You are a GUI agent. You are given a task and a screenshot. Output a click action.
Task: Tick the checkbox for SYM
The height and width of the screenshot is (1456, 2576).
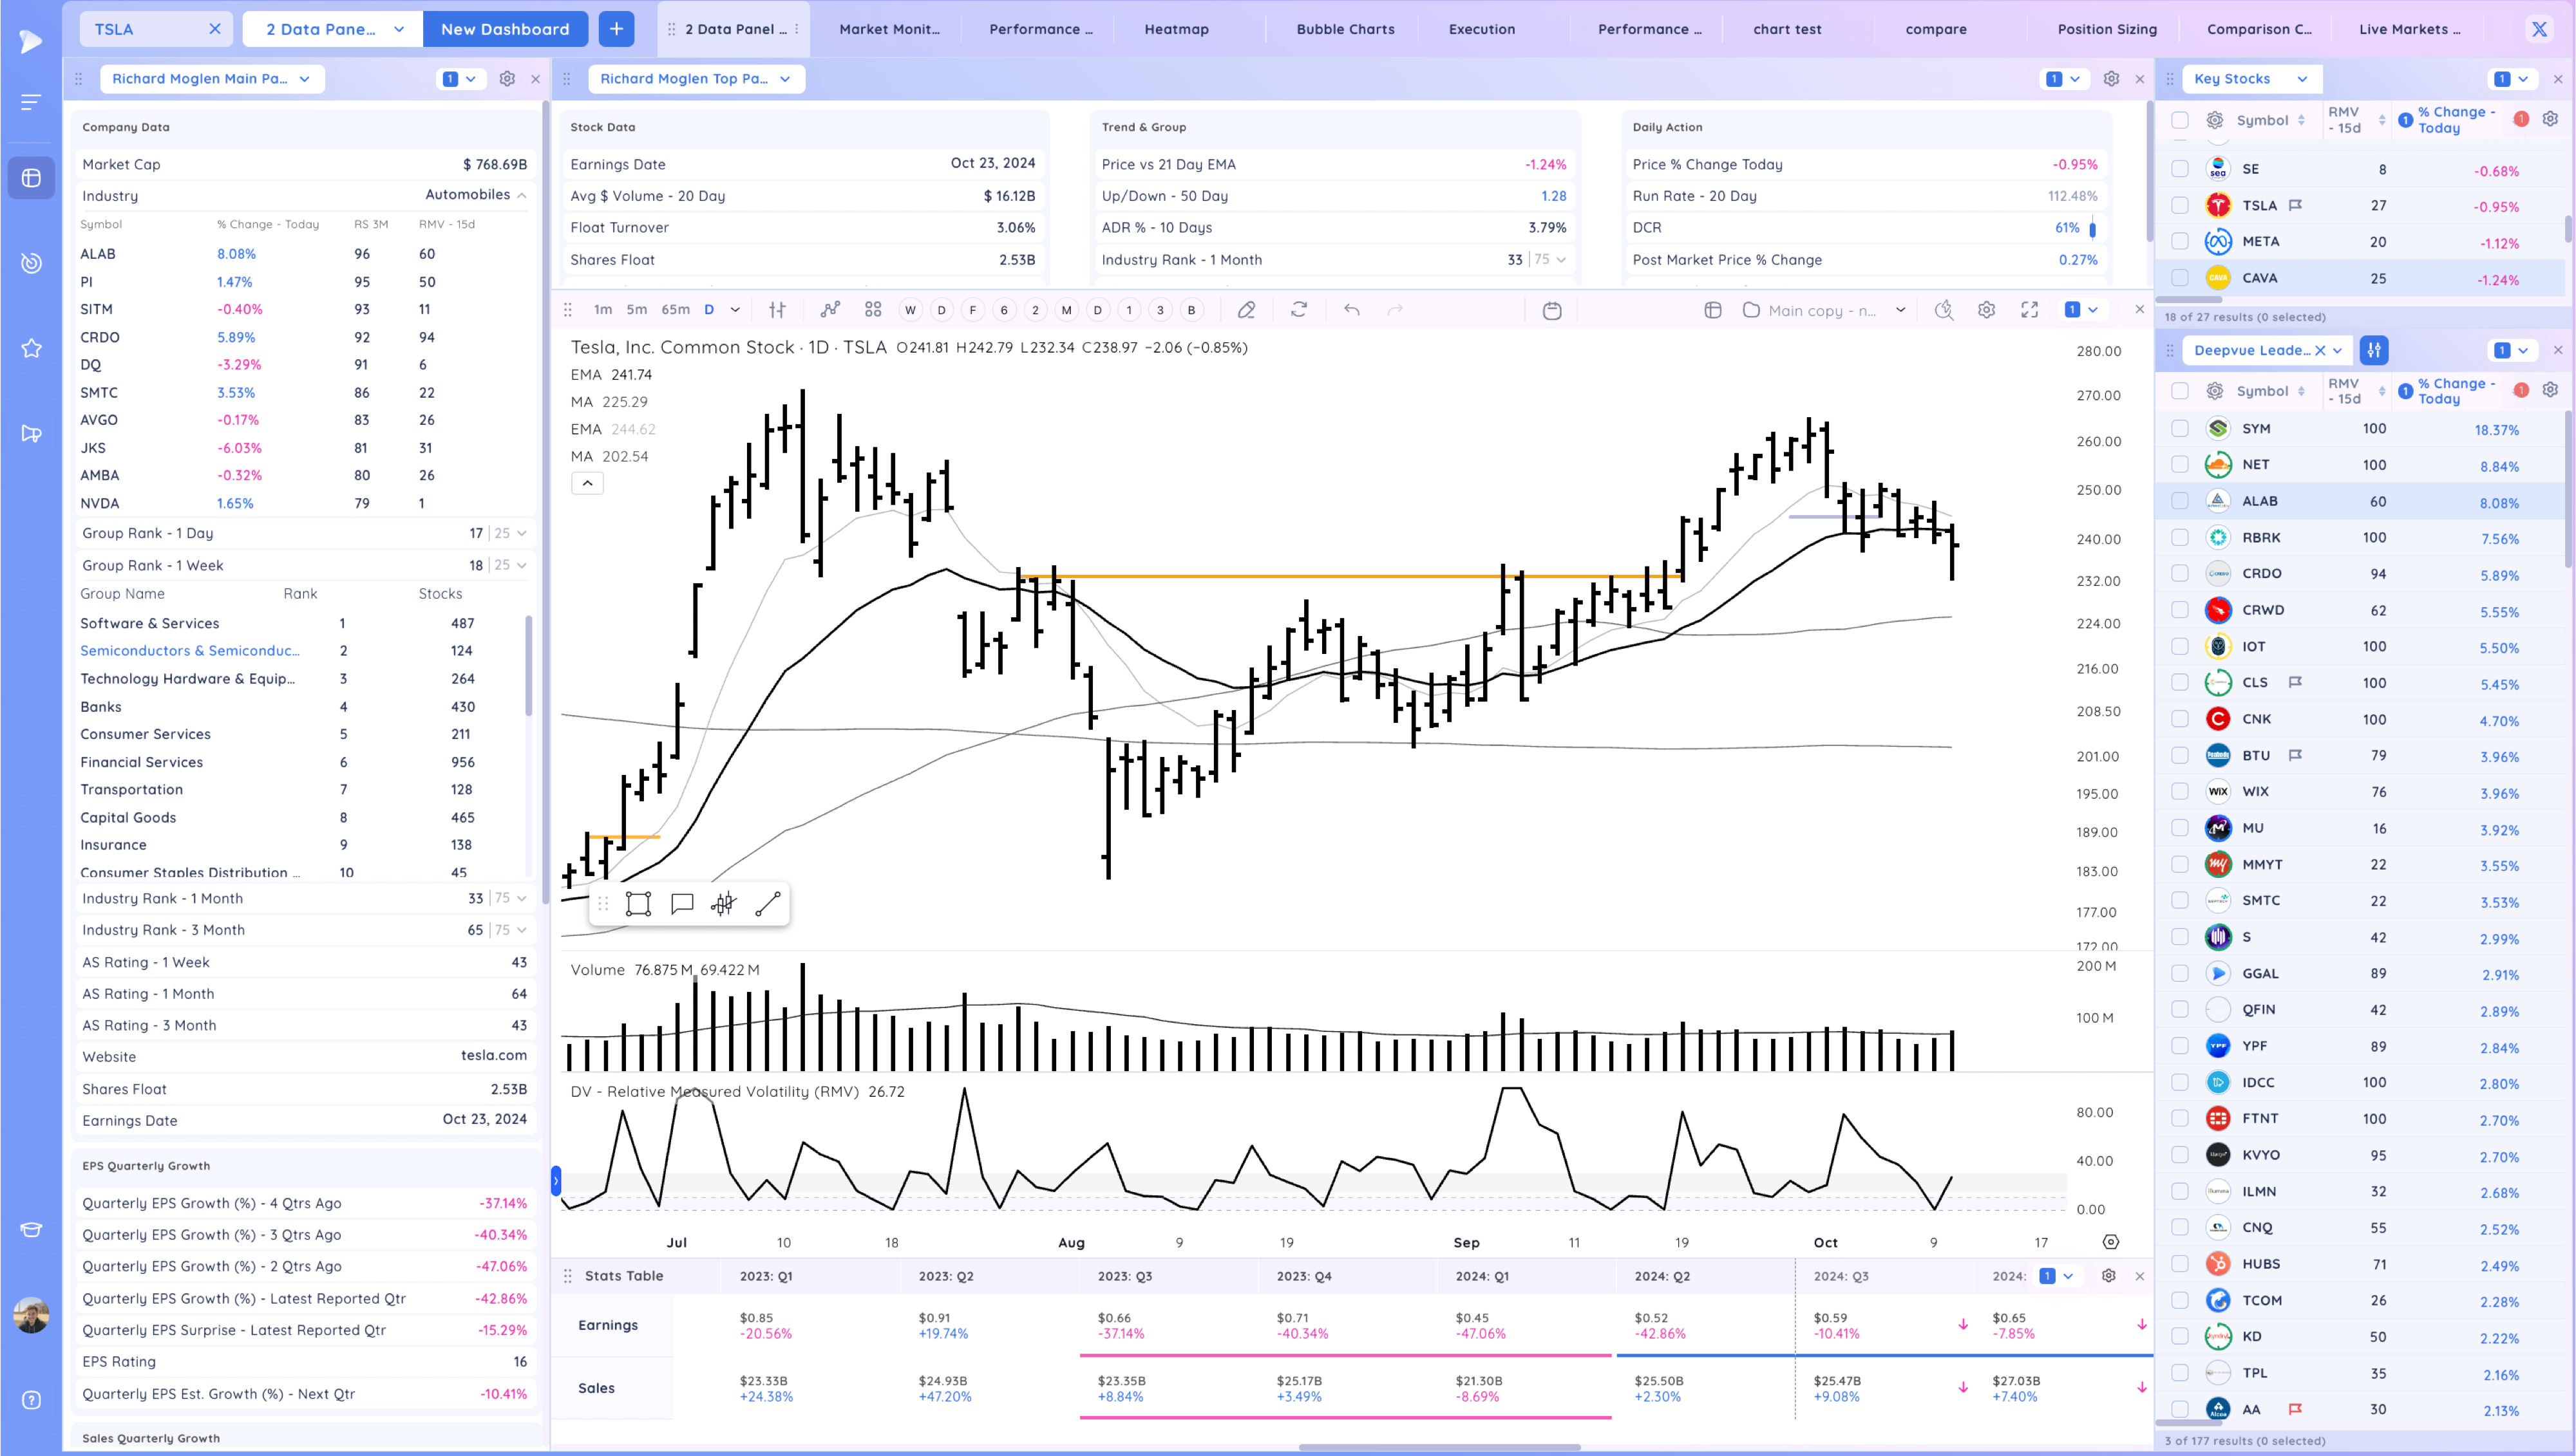tap(2180, 428)
